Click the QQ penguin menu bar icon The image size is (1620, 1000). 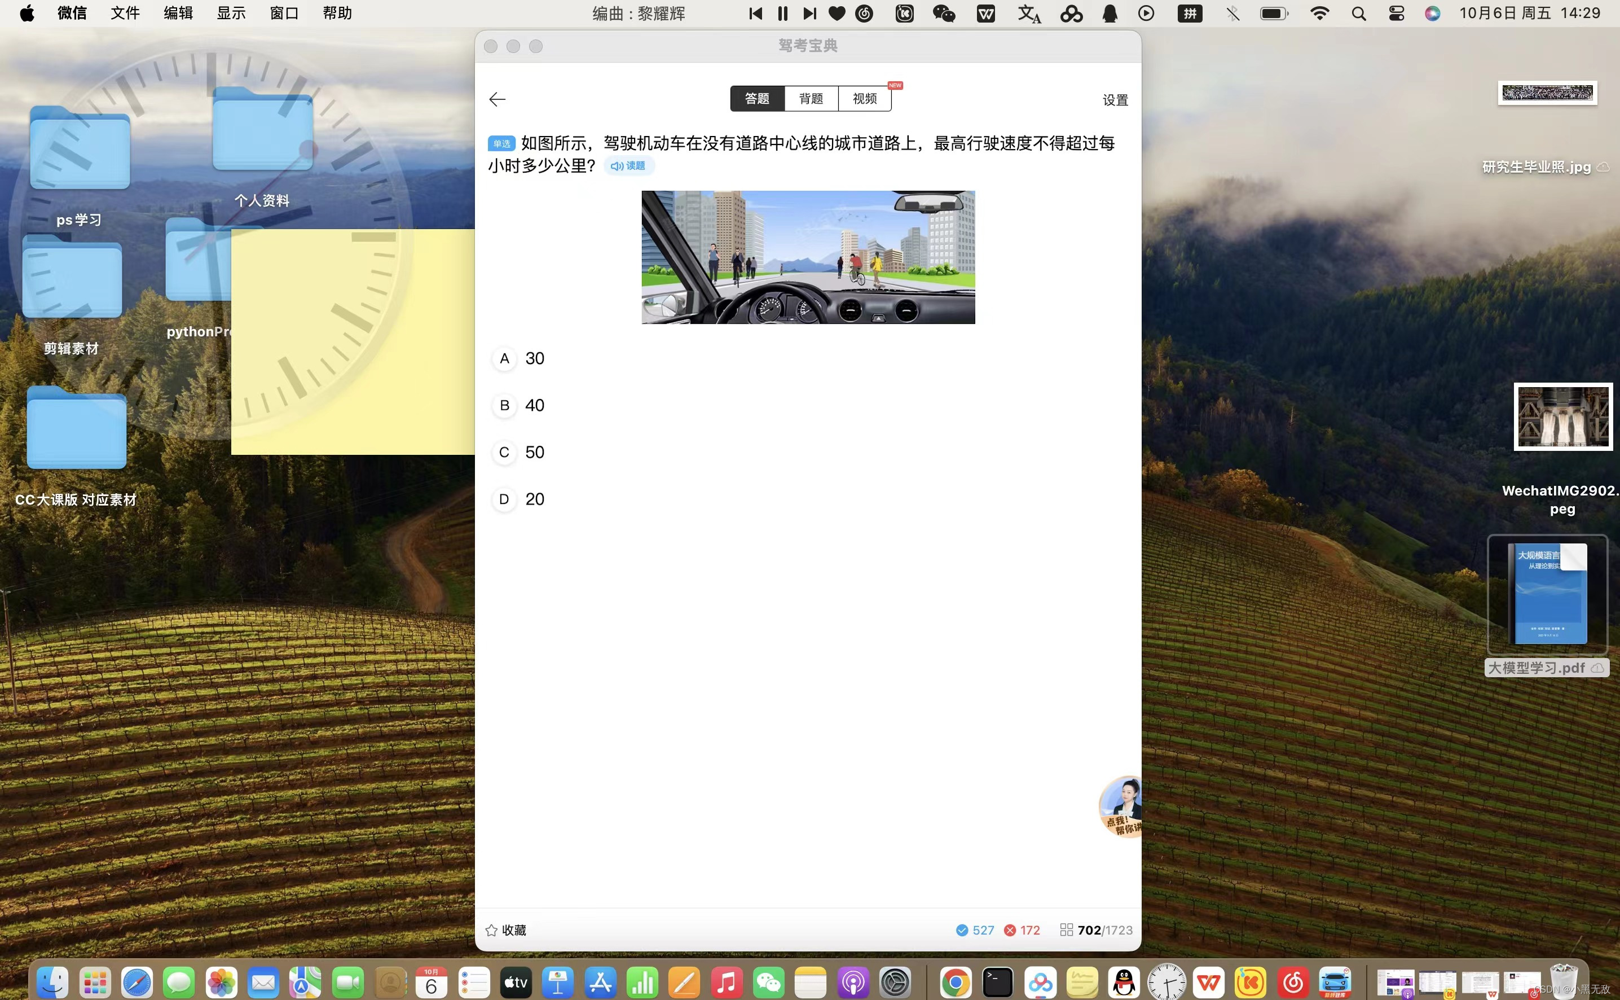pos(1110,13)
